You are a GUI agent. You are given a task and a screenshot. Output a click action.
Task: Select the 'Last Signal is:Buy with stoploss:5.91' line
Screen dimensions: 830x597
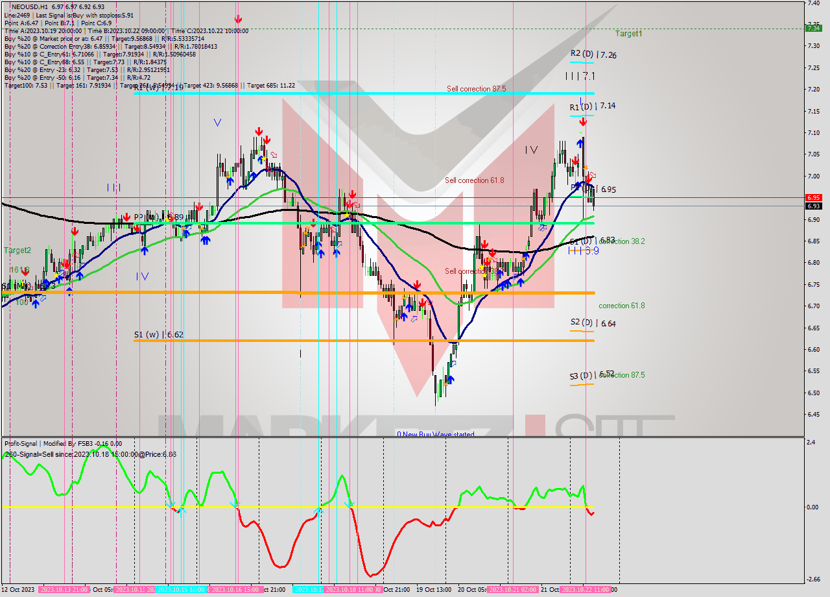83,15
